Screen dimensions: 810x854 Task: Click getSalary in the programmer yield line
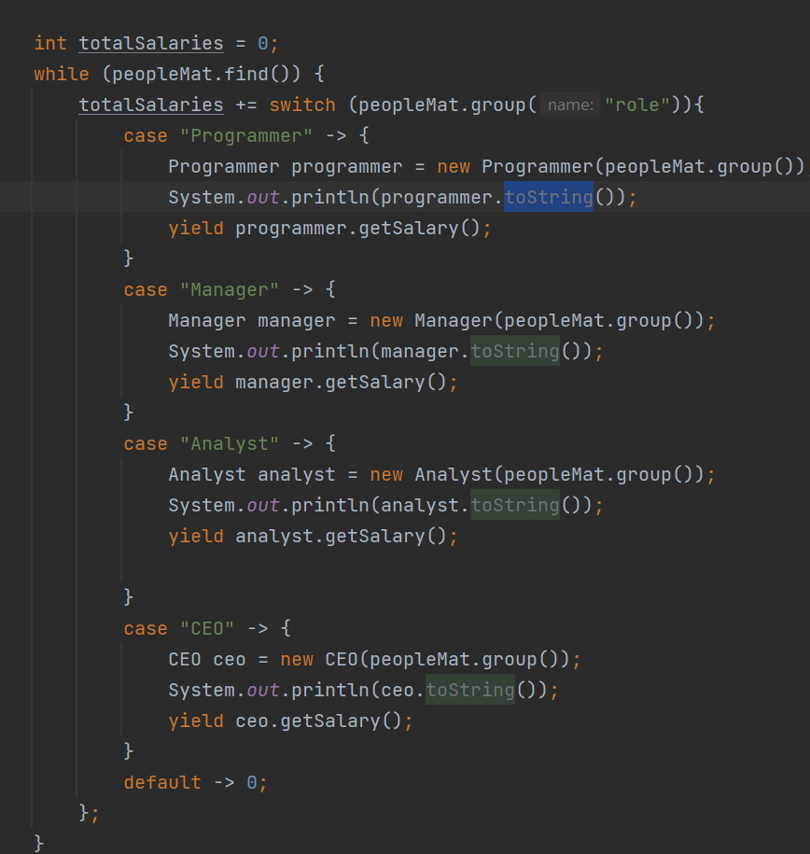[409, 228]
